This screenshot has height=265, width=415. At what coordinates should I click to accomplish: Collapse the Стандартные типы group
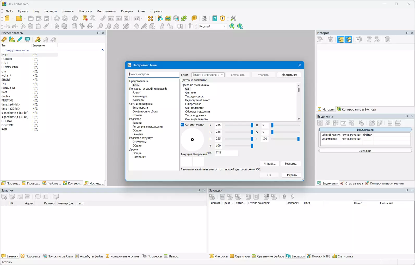[x=102, y=50]
